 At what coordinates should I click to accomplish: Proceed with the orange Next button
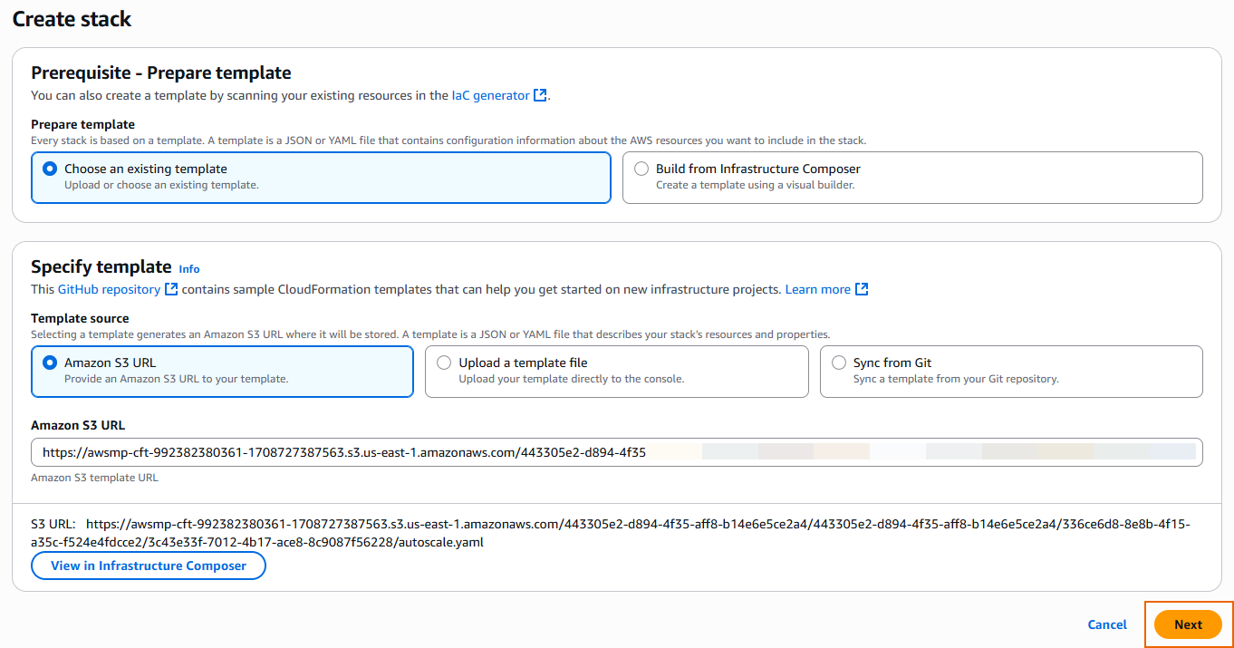tap(1188, 624)
